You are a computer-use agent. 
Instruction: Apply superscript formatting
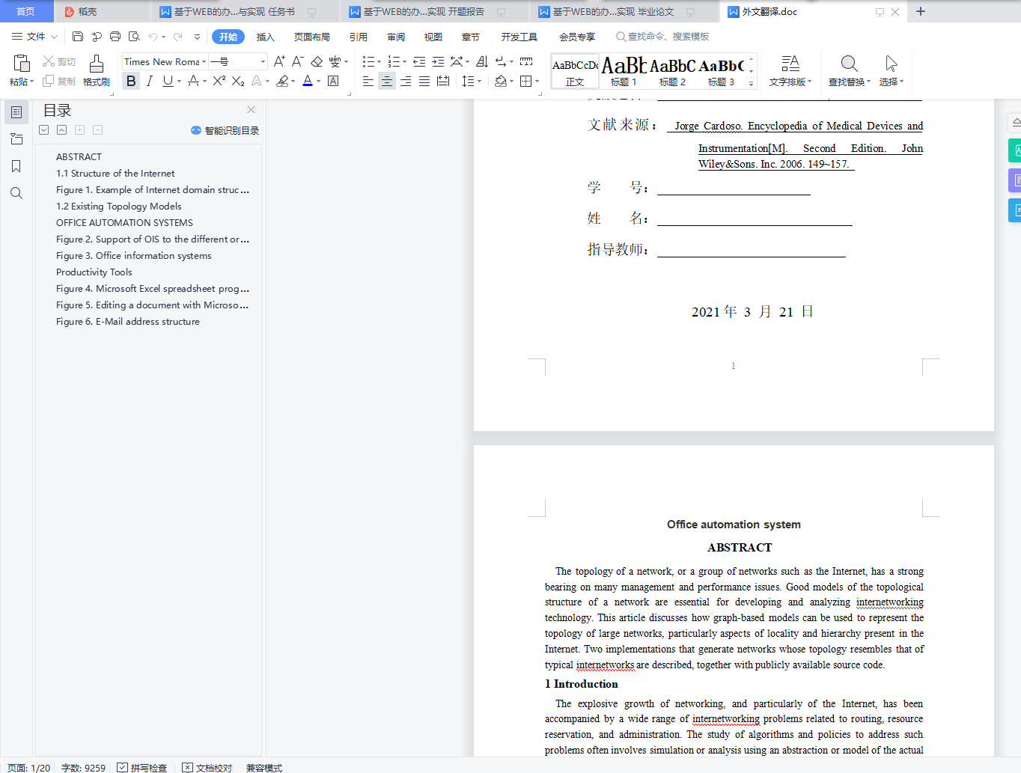click(219, 81)
